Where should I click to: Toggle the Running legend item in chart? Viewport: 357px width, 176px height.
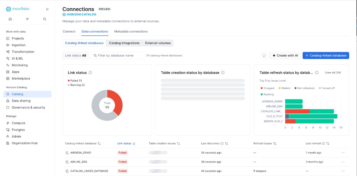267,94
